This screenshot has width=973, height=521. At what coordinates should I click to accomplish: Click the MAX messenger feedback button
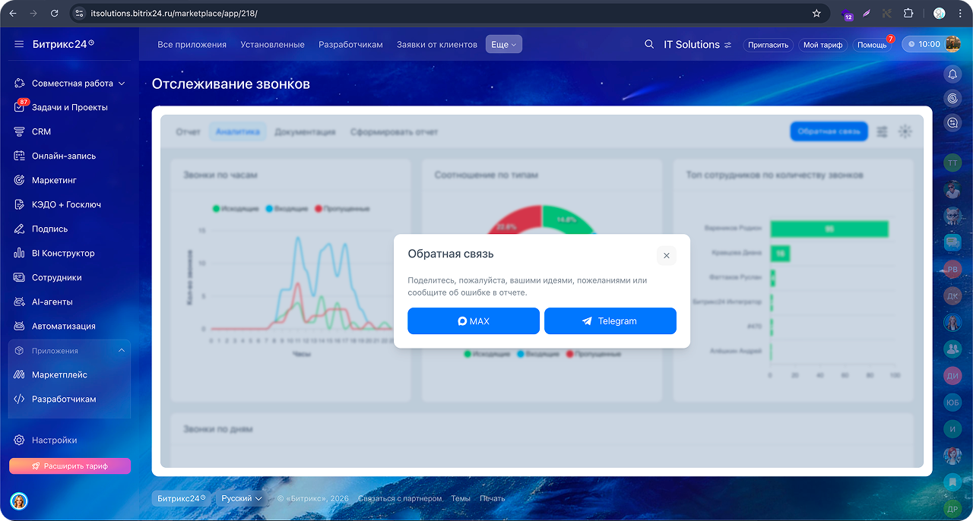pyautogui.click(x=473, y=321)
